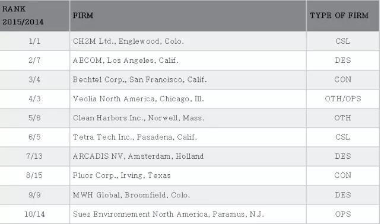The height and width of the screenshot is (224, 381).
Task: Select MWH Global, Broomfield, Colo. cell
Action: pos(188,195)
